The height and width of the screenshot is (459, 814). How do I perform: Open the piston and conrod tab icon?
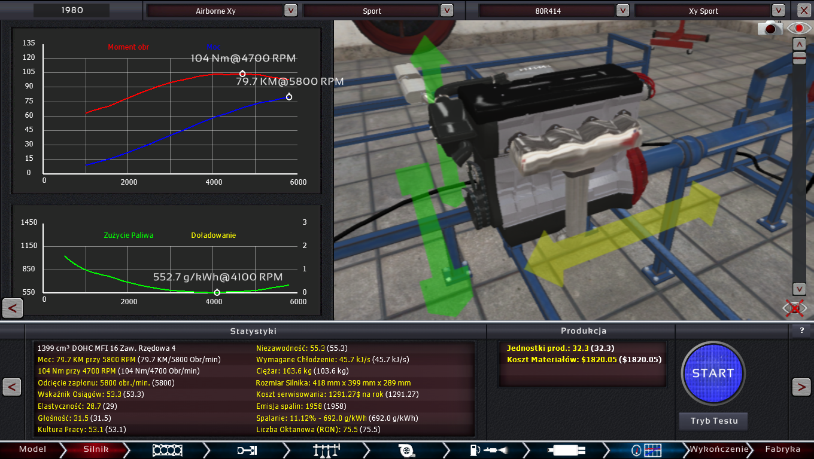coord(247,450)
